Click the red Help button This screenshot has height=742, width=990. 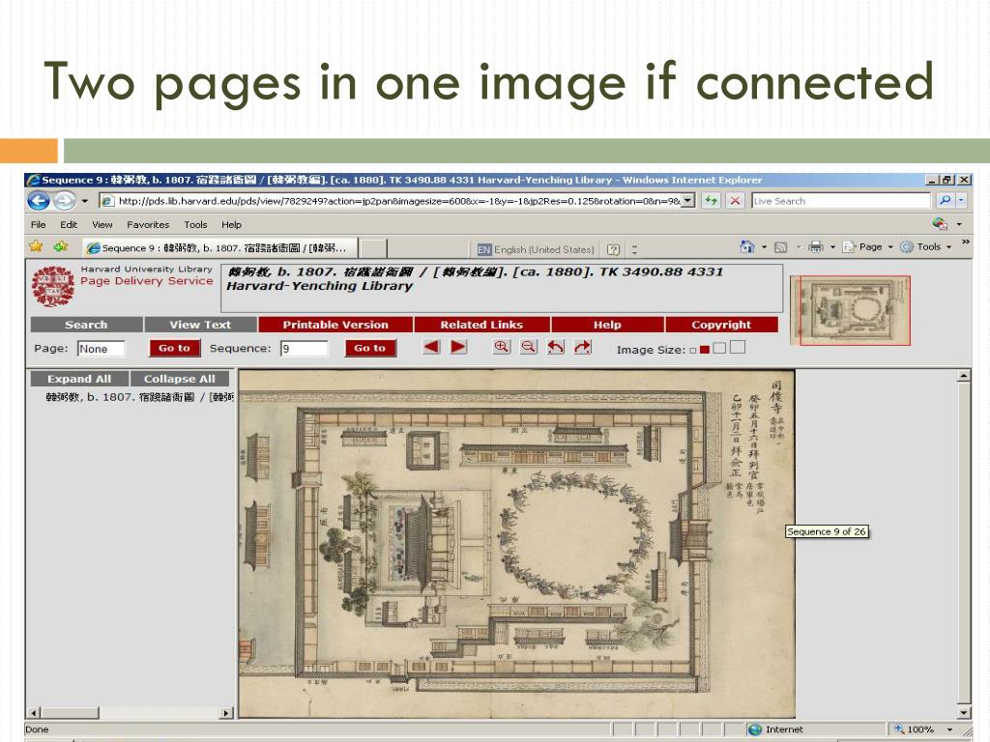pyautogui.click(x=607, y=325)
